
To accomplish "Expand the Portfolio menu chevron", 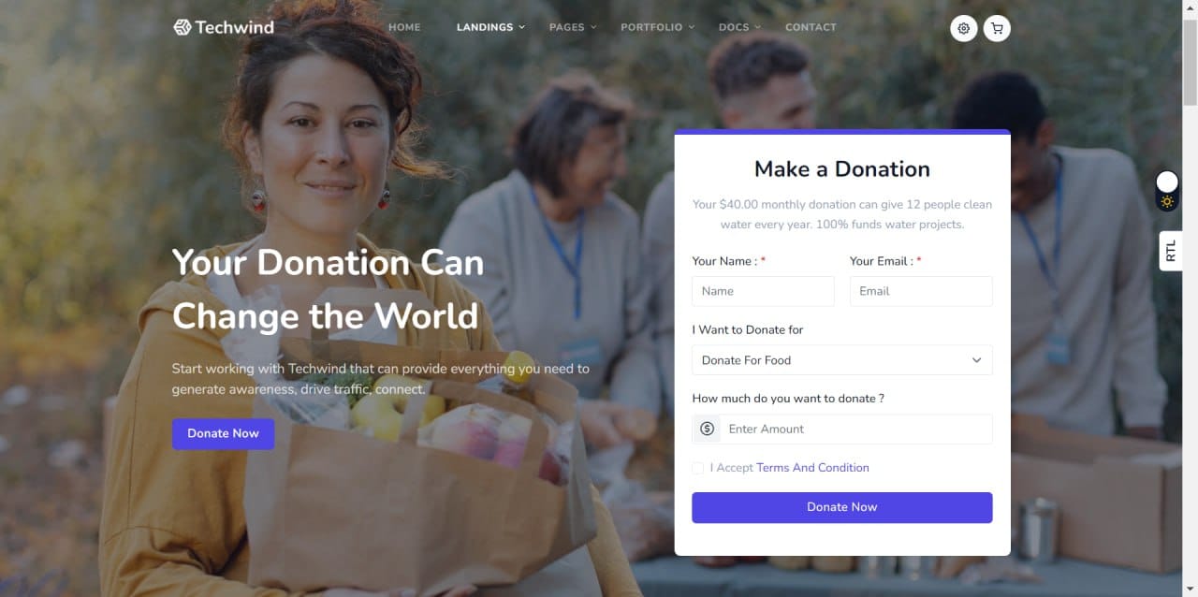I will click(692, 27).
